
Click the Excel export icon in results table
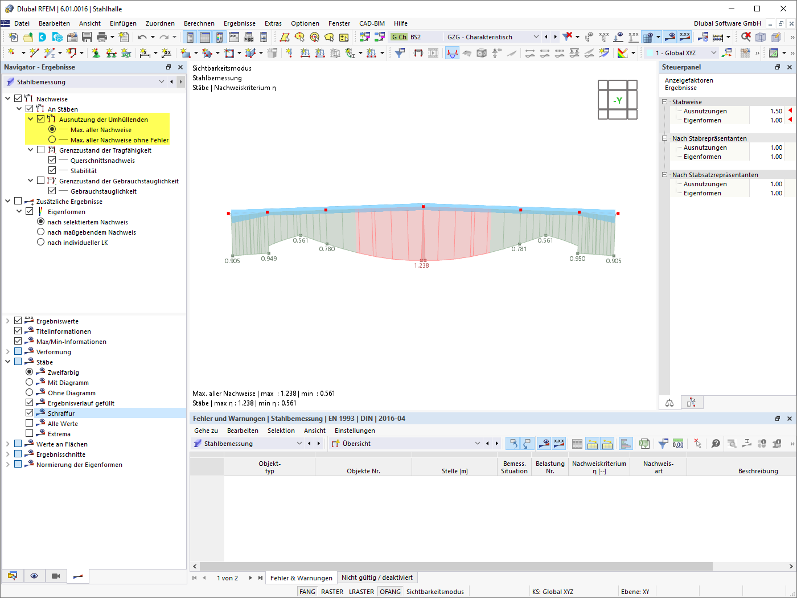click(644, 444)
